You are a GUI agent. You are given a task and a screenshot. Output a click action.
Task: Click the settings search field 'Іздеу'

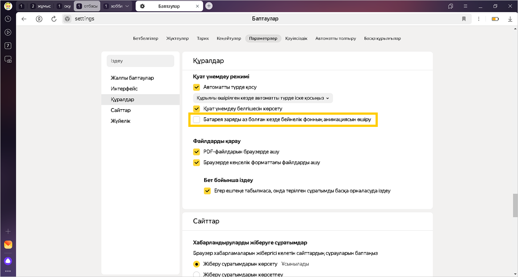click(140, 61)
